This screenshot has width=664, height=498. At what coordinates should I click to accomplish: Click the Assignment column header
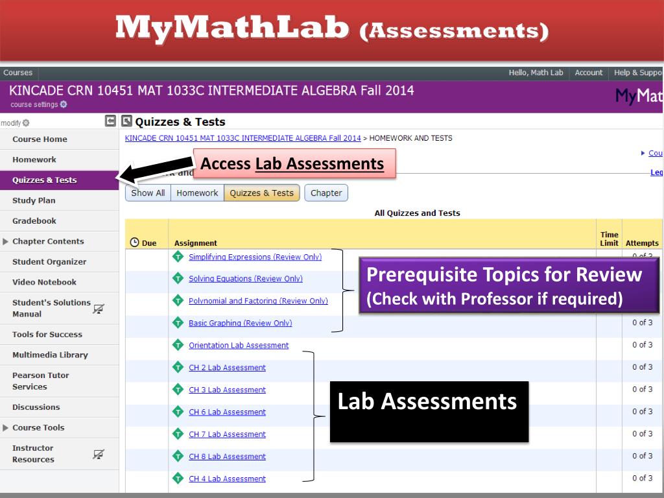click(196, 243)
